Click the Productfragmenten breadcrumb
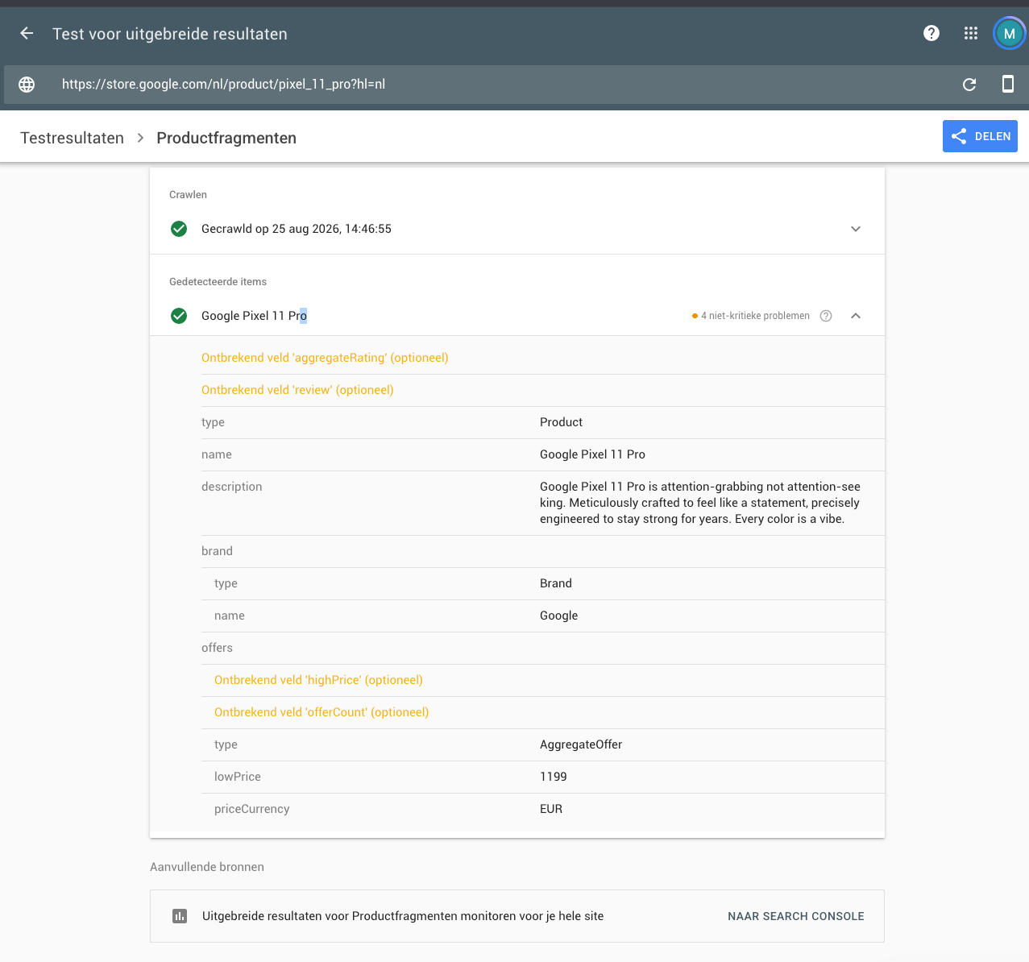This screenshot has height=962, width=1029. (226, 138)
